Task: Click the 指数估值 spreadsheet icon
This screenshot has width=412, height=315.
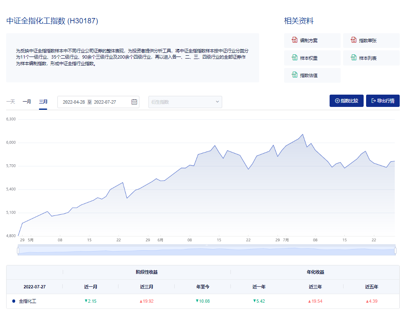Action: click(294, 75)
